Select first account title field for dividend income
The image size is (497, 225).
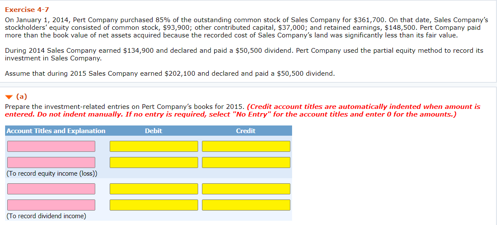(51, 189)
